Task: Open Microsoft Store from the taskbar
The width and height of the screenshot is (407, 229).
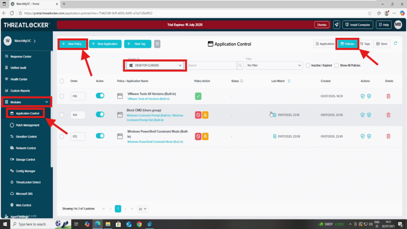Action: 118,224
